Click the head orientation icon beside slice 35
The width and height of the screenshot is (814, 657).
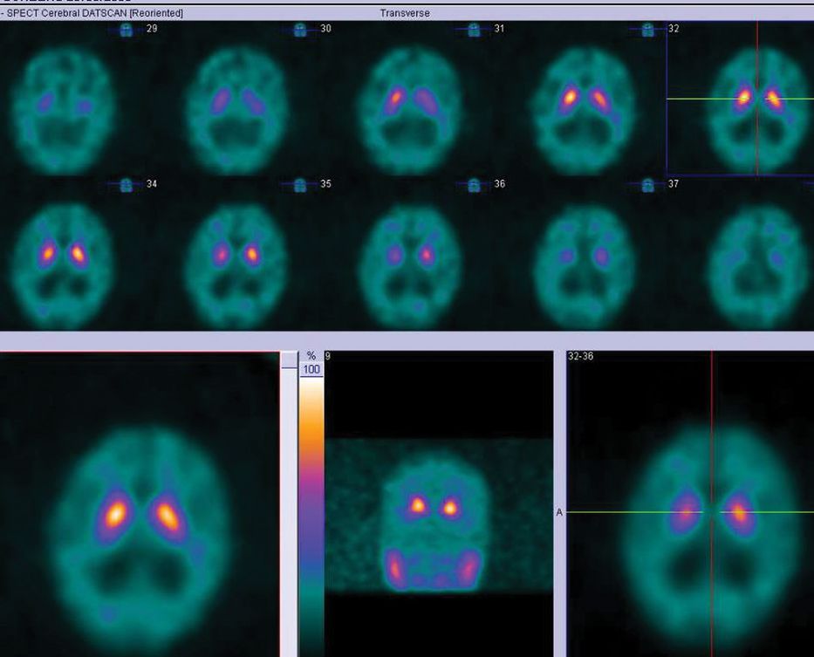coord(300,185)
